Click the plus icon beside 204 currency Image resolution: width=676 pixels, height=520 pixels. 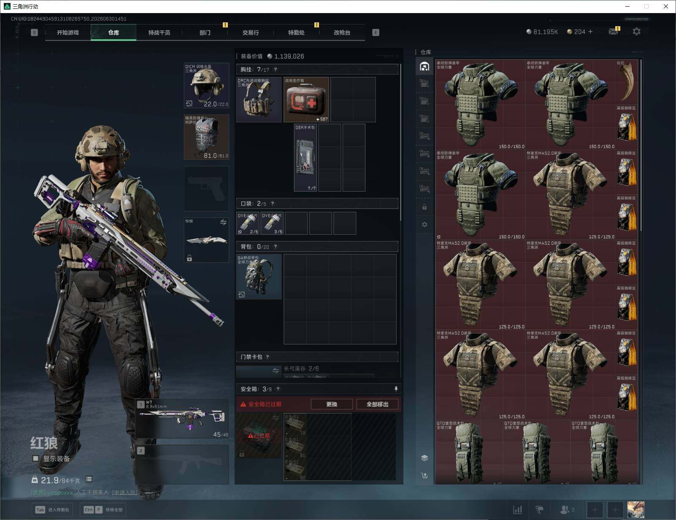(x=590, y=32)
